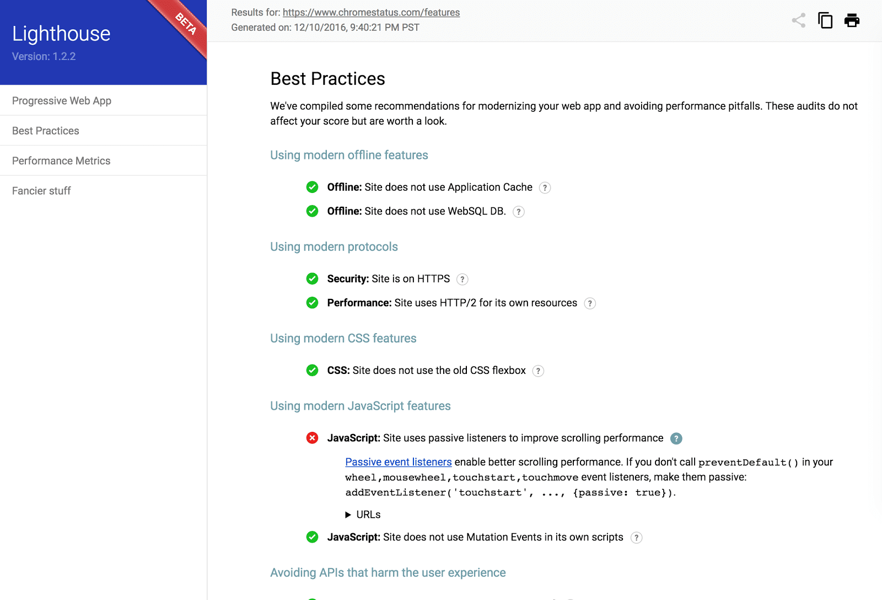Open the Passive event listeners link

point(398,462)
